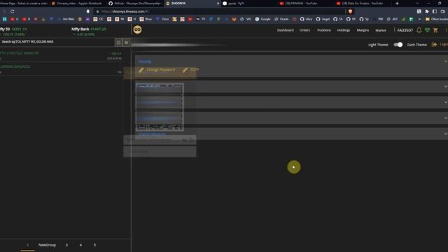Screen dimensions: 448x252
Task: Open the Ant Web bookmark
Action: 66,19
